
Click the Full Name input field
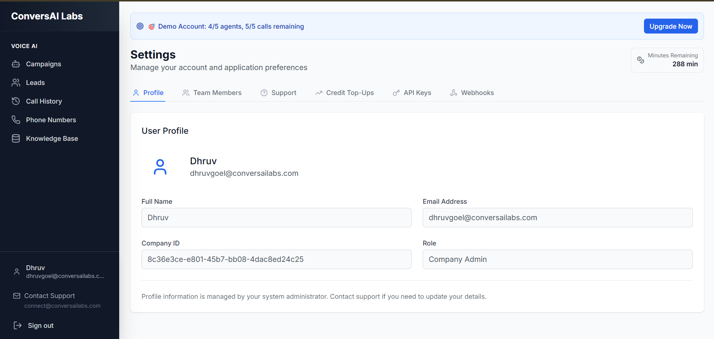click(x=276, y=218)
